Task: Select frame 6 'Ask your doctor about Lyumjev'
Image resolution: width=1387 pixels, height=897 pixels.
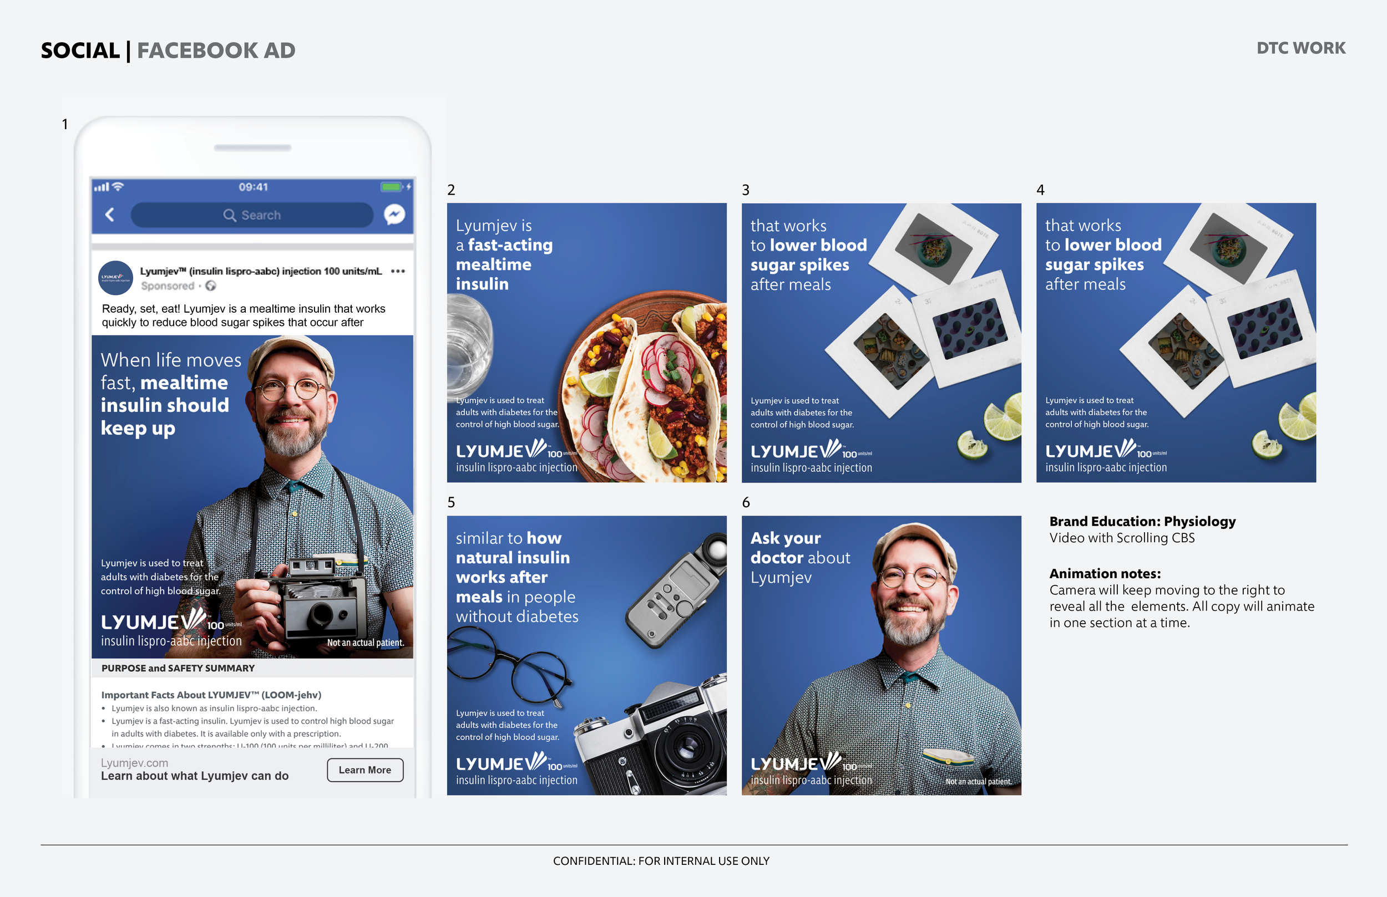Action: pyautogui.click(x=882, y=655)
